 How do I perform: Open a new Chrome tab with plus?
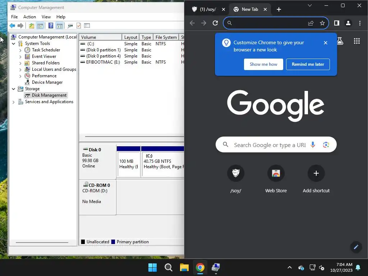coord(279,9)
